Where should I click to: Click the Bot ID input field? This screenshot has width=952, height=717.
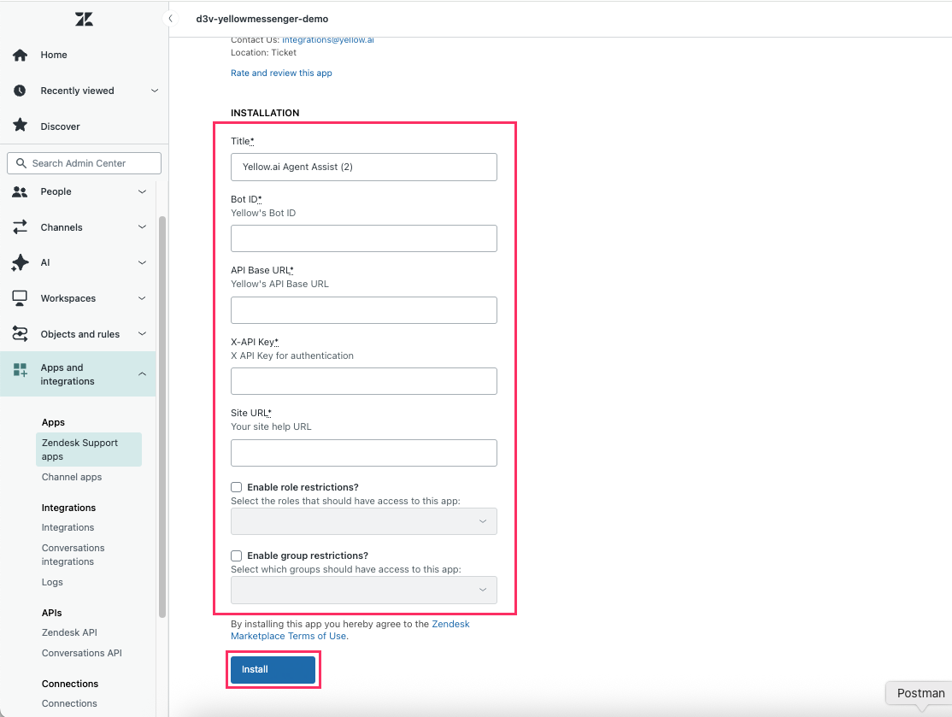(x=364, y=238)
